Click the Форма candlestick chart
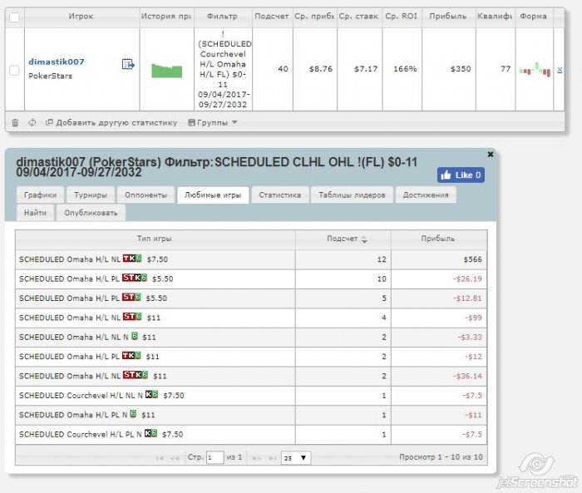The width and height of the screenshot is (582, 493). pyautogui.click(x=535, y=70)
